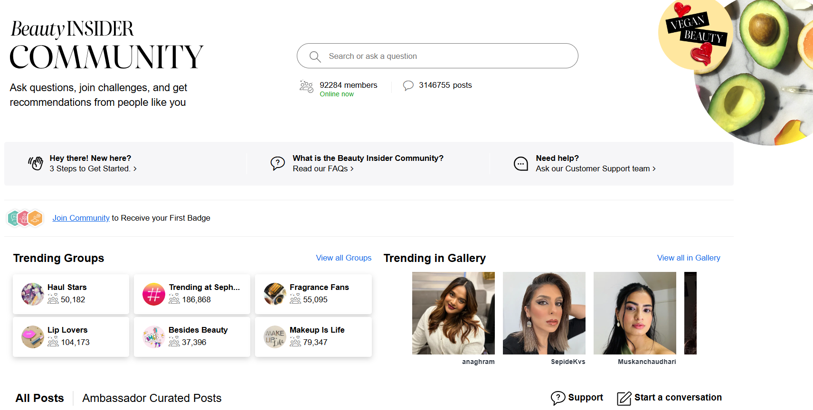Click the speech bubble icon beside 3146755 posts
The width and height of the screenshot is (813, 410).
pyautogui.click(x=408, y=85)
